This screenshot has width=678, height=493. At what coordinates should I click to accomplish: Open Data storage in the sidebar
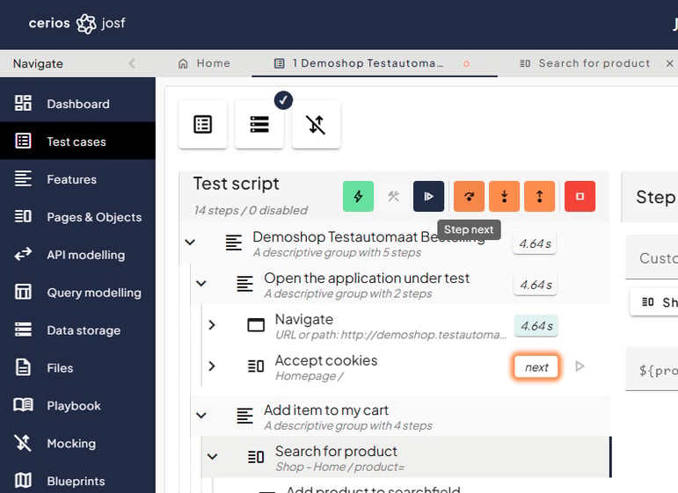click(x=78, y=330)
